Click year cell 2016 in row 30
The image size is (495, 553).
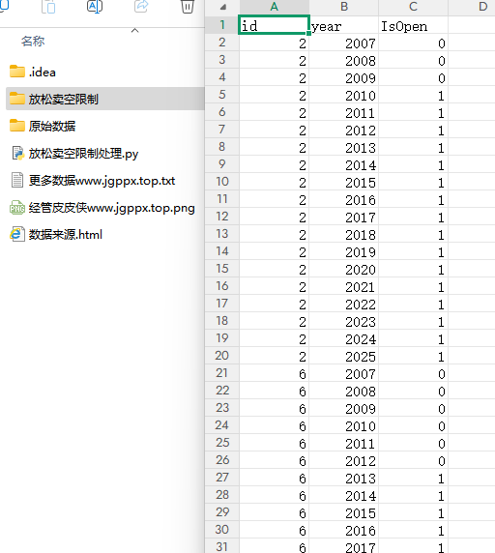tap(344, 531)
